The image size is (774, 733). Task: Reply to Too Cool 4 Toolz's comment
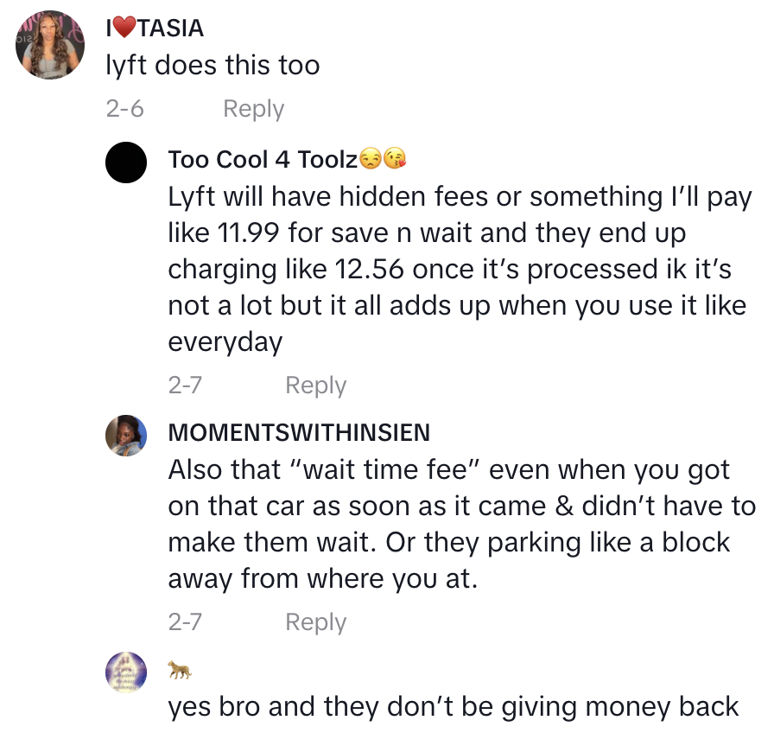coord(315,386)
